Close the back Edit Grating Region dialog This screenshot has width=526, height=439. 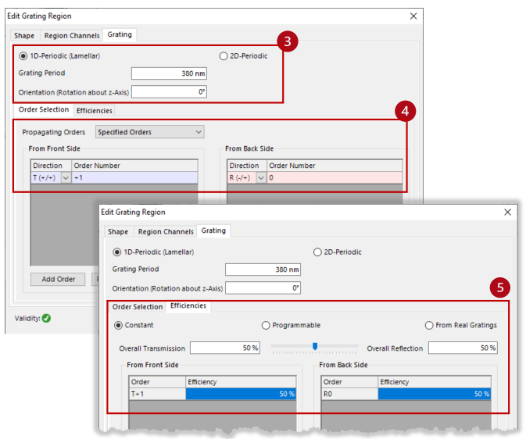[413, 16]
